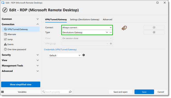Click the stop VPN button
Image resolution: width=171 pixels, height=98 pixels.
(x=154, y=32)
